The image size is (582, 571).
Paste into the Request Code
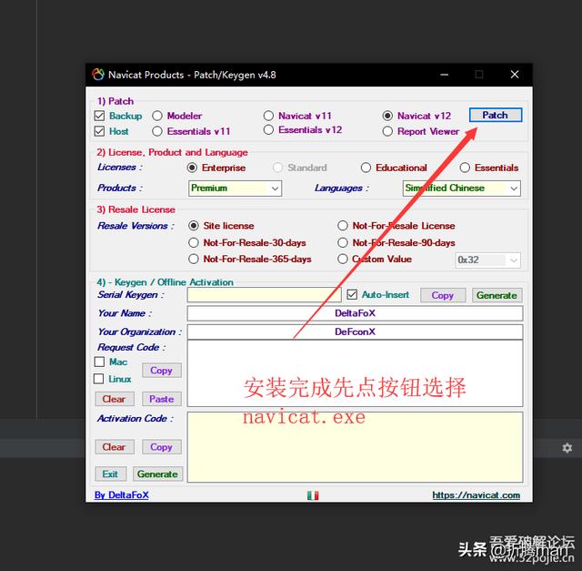[162, 399]
